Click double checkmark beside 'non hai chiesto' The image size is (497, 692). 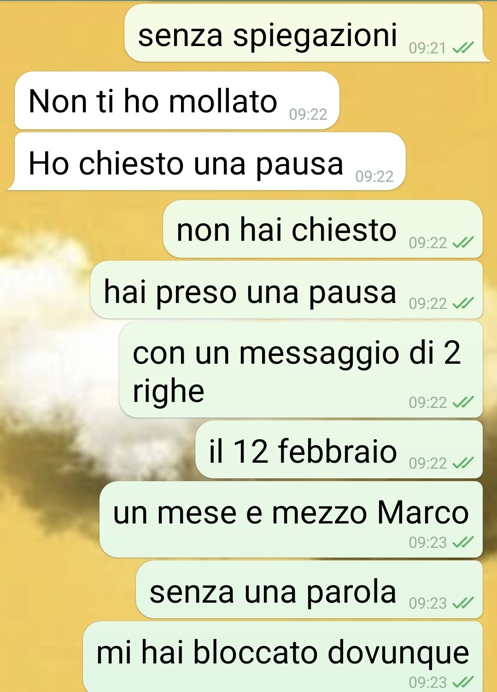tap(462, 243)
